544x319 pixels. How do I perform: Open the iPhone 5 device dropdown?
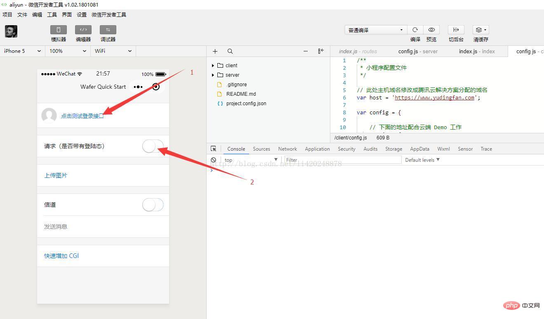(23, 51)
